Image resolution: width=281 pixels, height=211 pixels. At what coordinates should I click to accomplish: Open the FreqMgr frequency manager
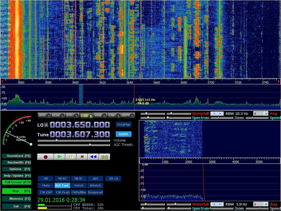click(x=123, y=125)
